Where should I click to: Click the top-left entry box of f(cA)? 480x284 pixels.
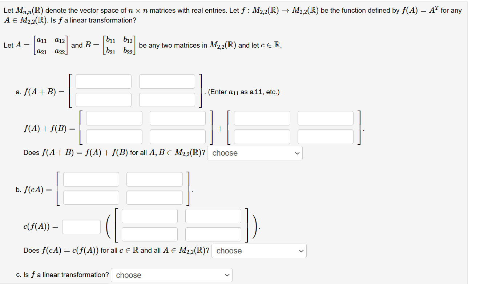[x=91, y=179]
